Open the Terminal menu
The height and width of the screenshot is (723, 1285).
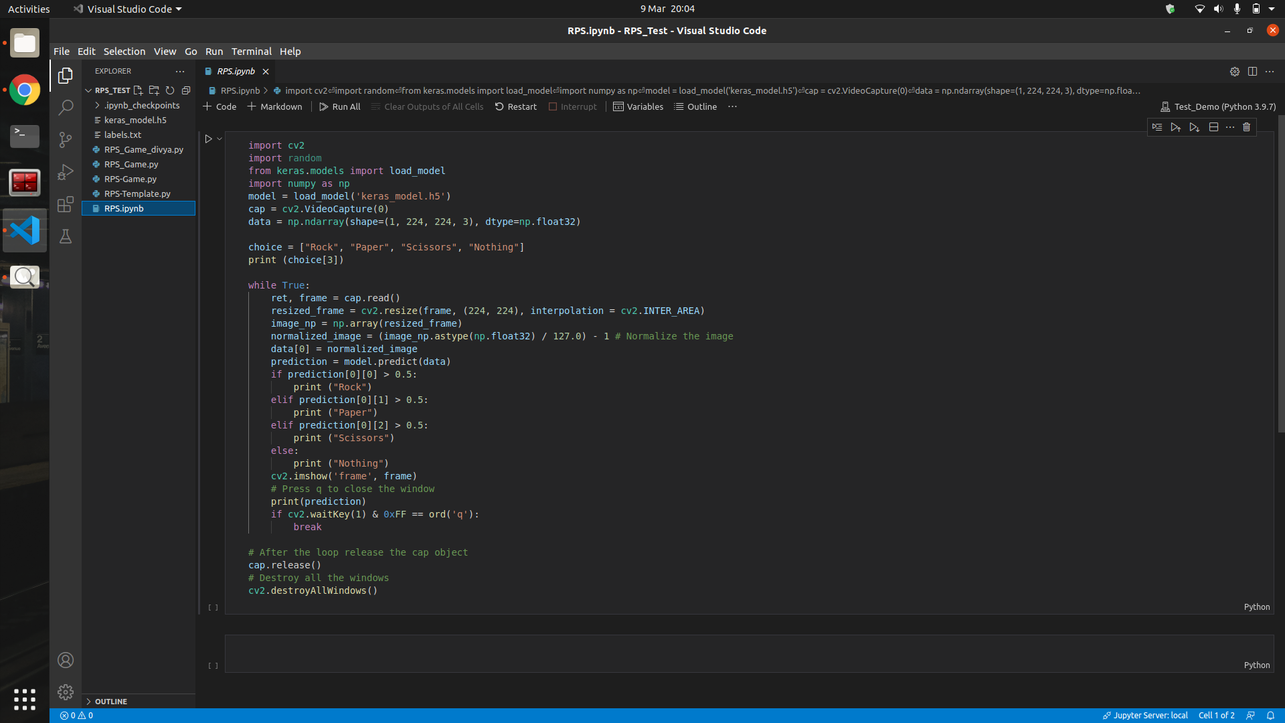tap(251, 51)
